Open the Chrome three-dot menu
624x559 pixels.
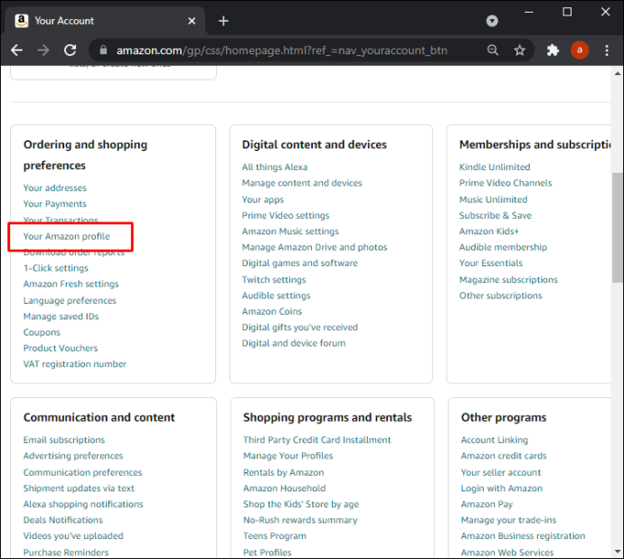pyautogui.click(x=607, y=50)
